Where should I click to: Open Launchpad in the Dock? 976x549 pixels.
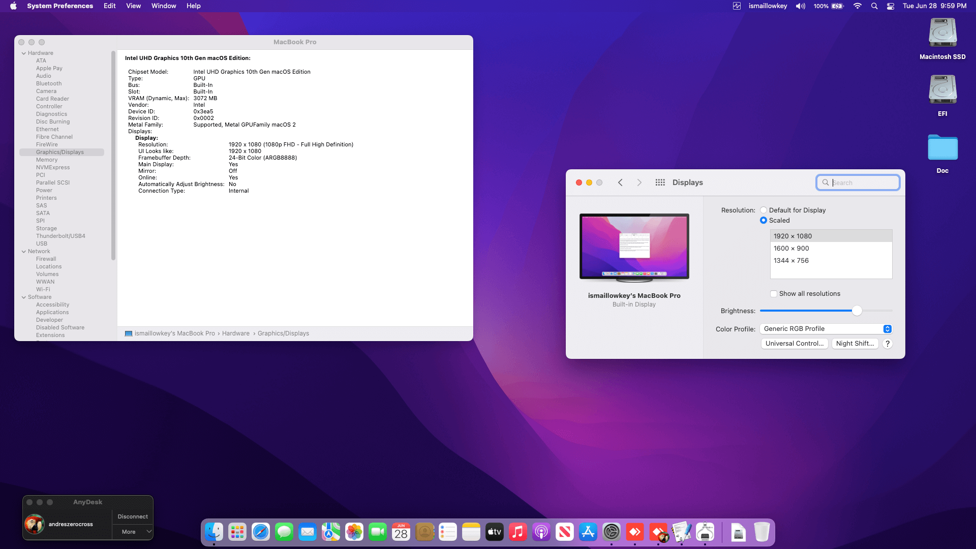pyautogui.click(x=237, y=532)
